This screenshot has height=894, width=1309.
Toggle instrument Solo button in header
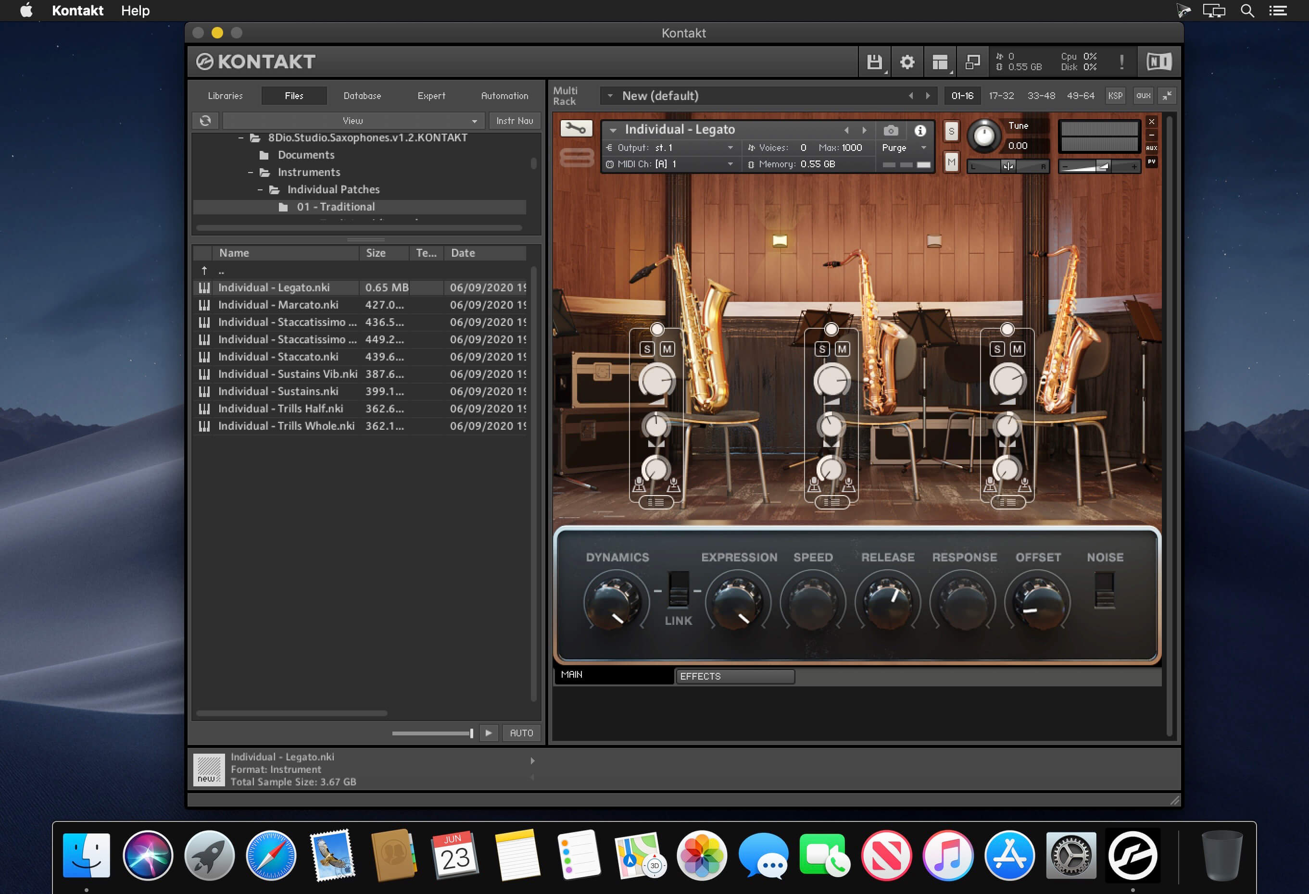[x=951, y=131]
